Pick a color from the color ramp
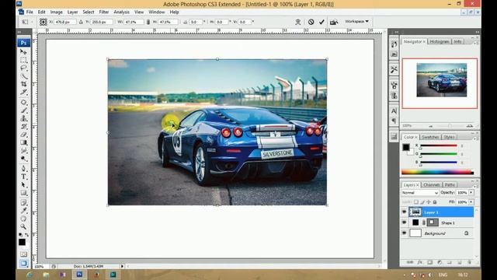 (437, 173)
